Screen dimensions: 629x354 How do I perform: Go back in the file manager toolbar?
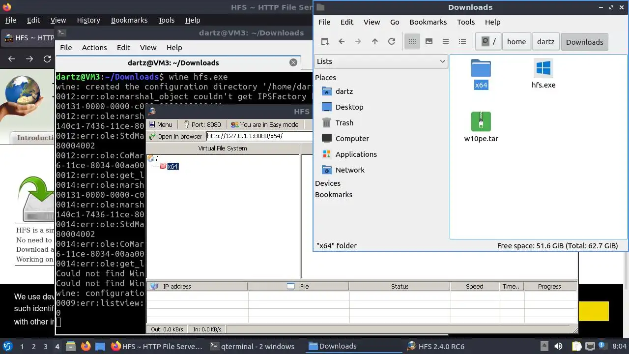pos(342,42)
